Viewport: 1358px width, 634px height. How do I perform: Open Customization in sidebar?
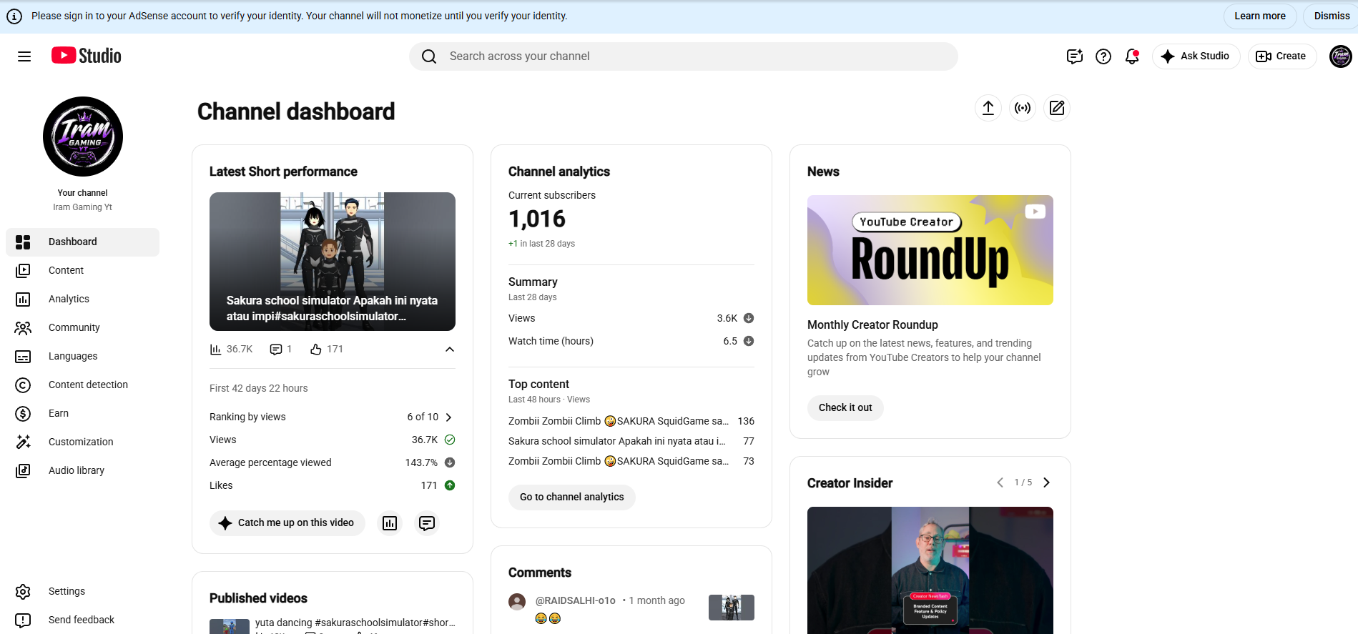[x=82, y=442]
